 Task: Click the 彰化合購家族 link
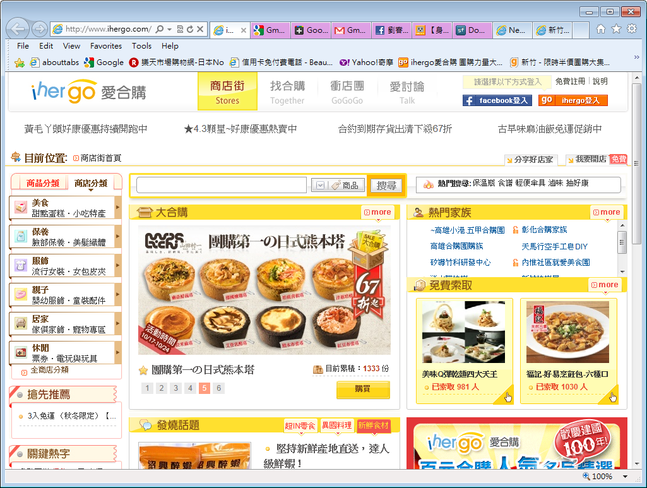point(544,230)
